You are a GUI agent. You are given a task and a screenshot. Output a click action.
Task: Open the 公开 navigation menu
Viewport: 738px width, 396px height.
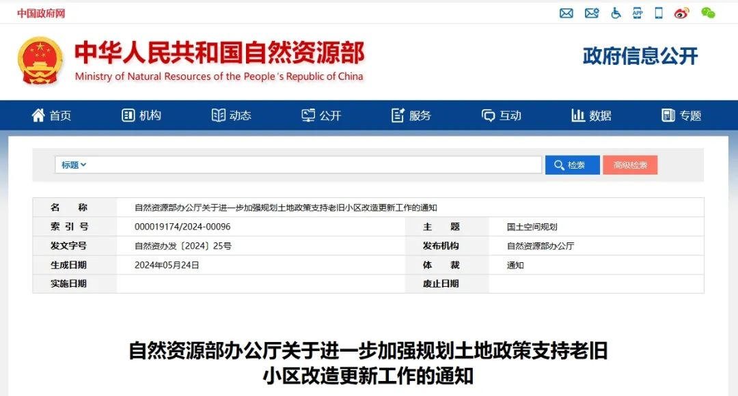(x=321, y=115)
